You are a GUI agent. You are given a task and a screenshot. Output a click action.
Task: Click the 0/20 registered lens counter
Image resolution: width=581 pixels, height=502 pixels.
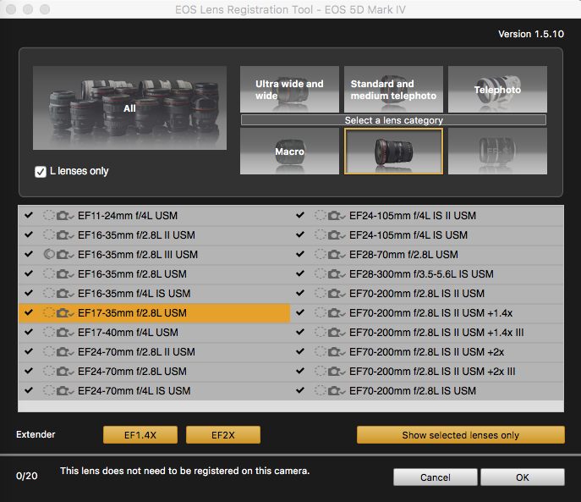click(27, 476)
